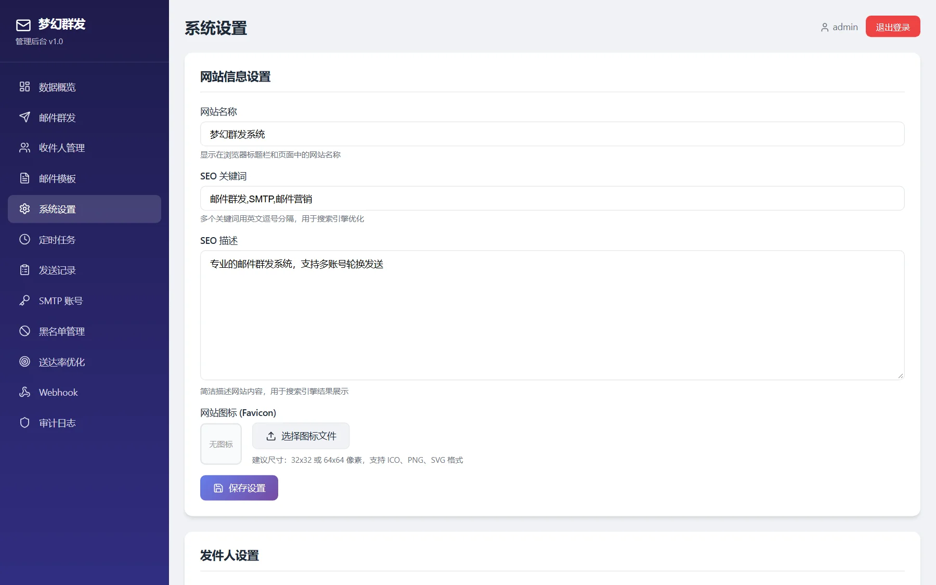The height and width of the screenshot is (585, 936).
Task: Click the 网站信息设置 section heading
Action: click(236, 77)
